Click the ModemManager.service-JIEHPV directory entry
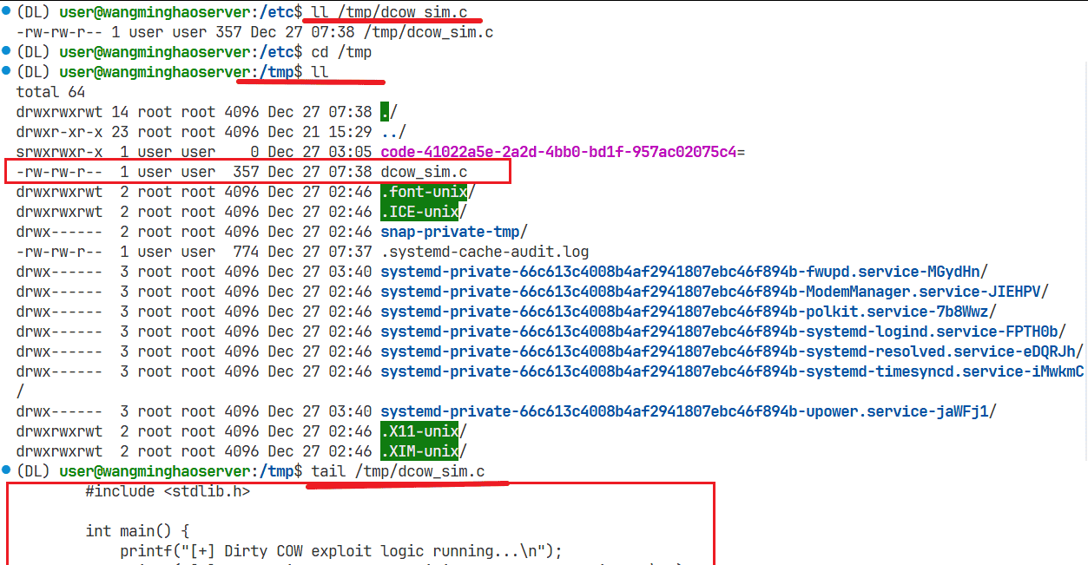This screenshot has width=1088, height=565. [x=715, y=292]
